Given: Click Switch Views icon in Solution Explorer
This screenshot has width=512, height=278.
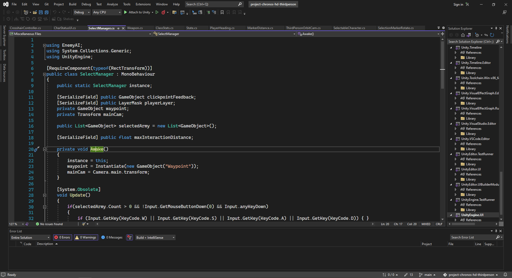Looking at the screenshot, I should (x=469, y=35).
